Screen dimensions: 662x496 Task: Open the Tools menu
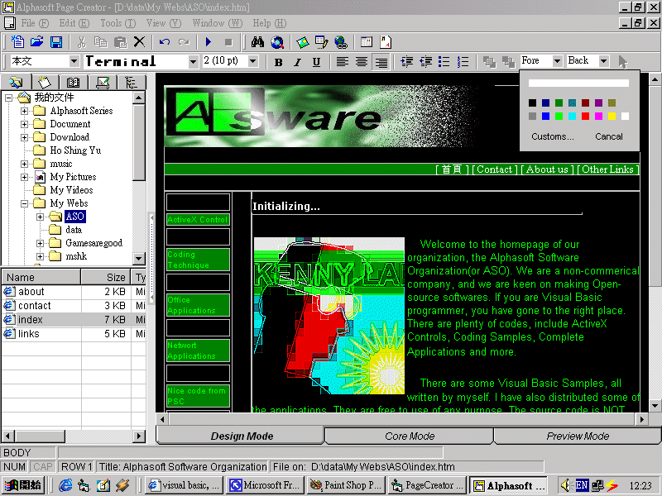(116, 23)
